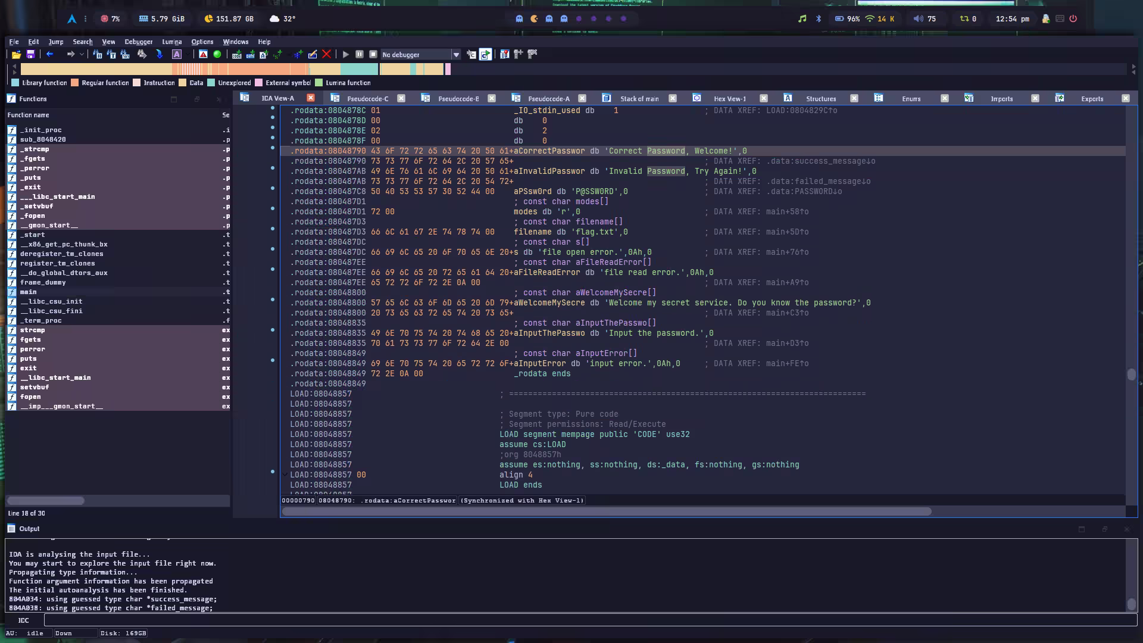Switch to the Pseudocode-C tab
The image size is (1143, 643).
[367, 99]
